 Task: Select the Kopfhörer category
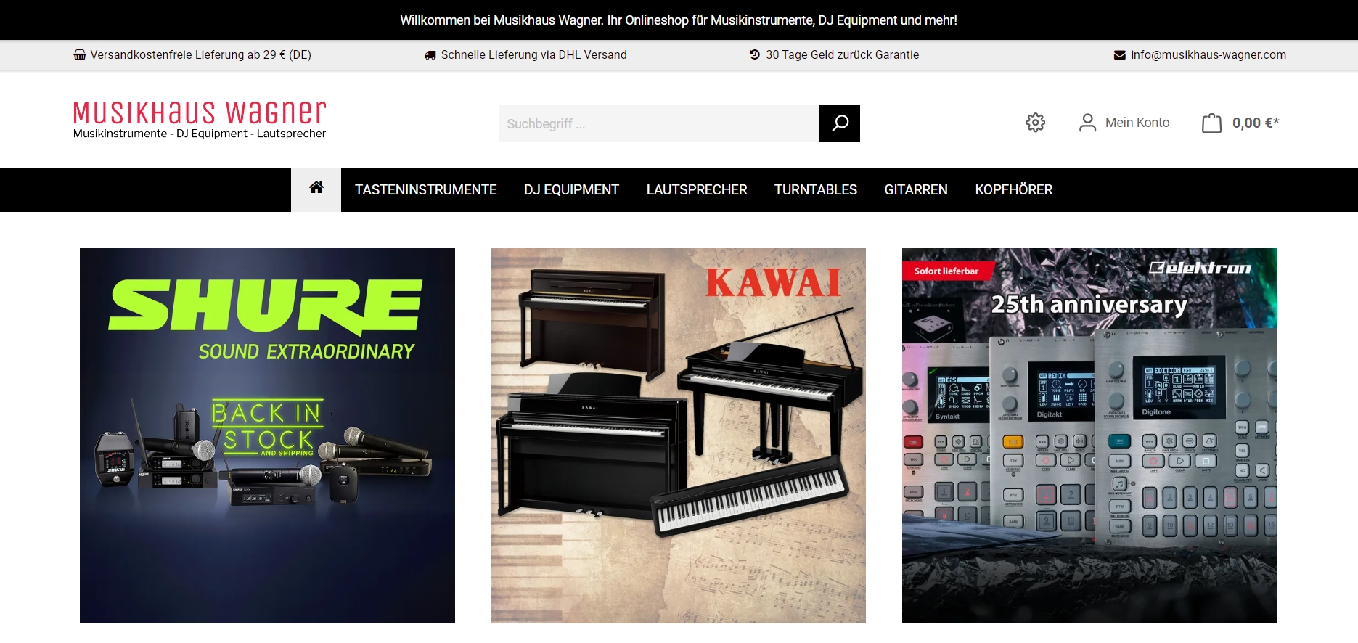pyautogui.click(x=1014, y=189)
